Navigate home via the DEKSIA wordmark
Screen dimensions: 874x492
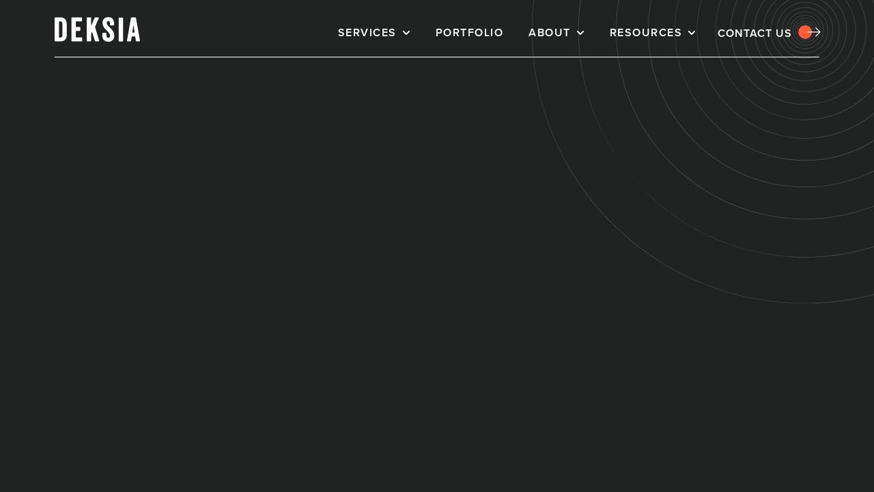[x=97, y=29]
